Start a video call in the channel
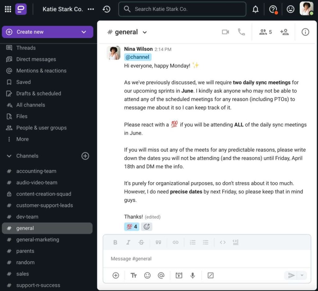 click(225, 32)
